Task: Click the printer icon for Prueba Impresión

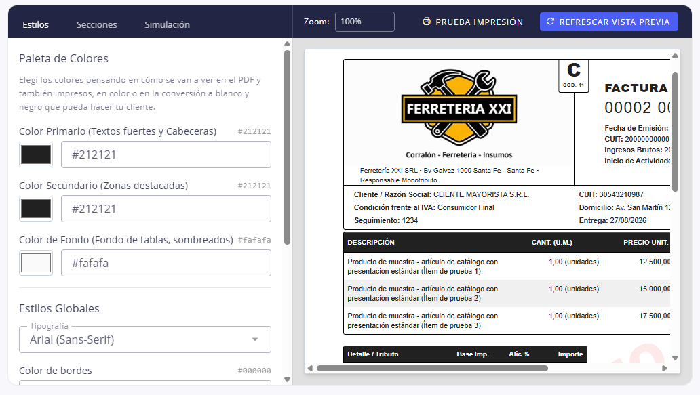Action: coord(427,22)
